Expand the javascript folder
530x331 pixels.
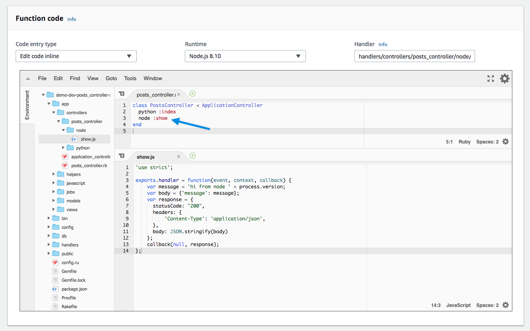point(53,183)
